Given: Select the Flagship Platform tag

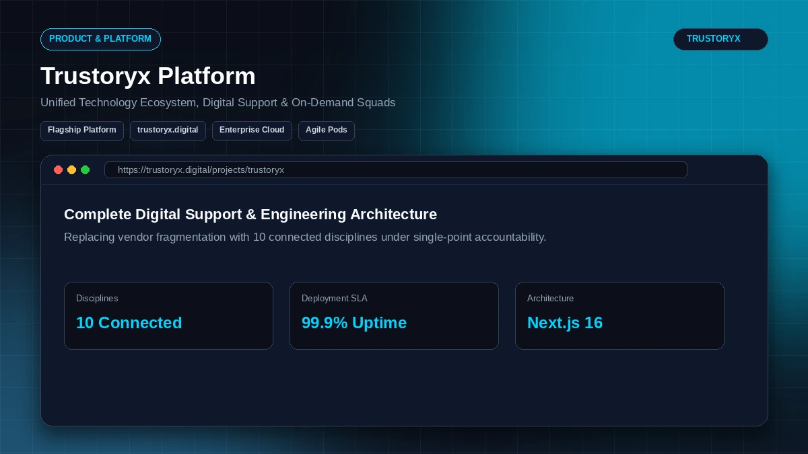Looking at the screenshot, I should click(82, 130).
